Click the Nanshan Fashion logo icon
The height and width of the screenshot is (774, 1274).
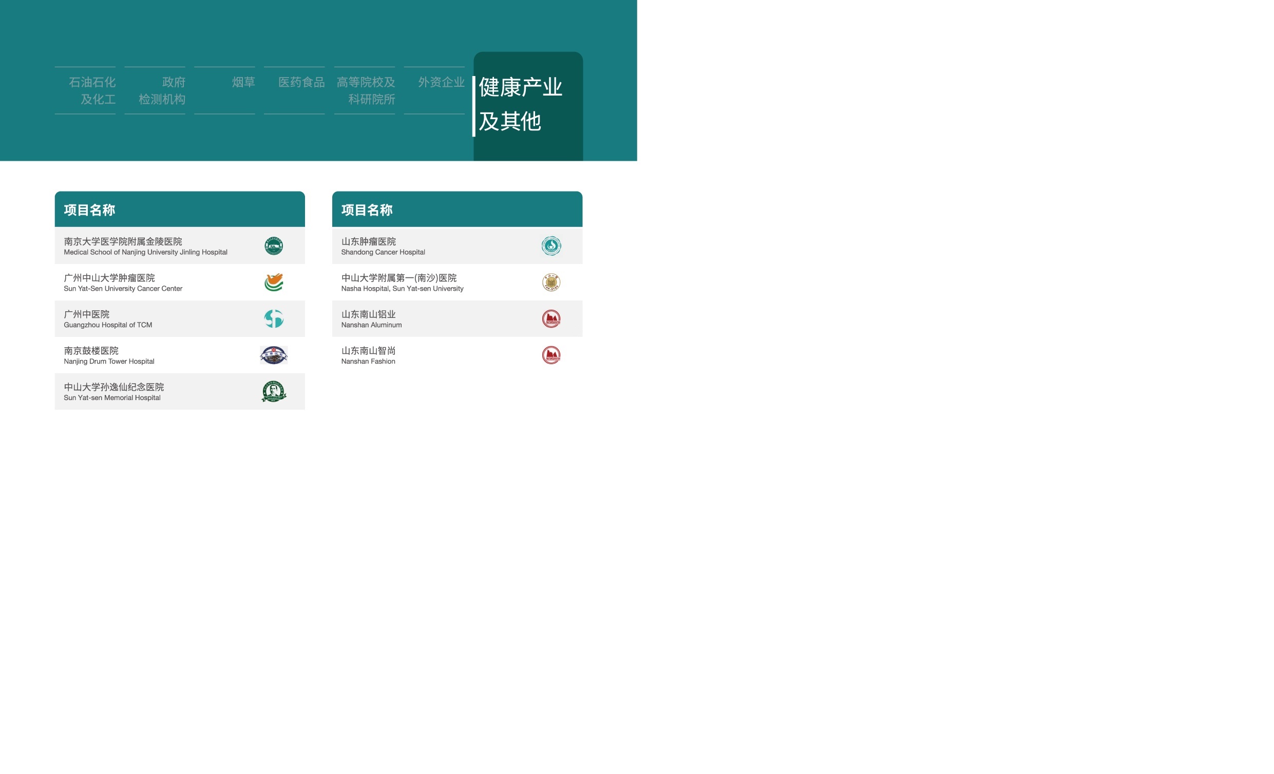click(551, 355)
